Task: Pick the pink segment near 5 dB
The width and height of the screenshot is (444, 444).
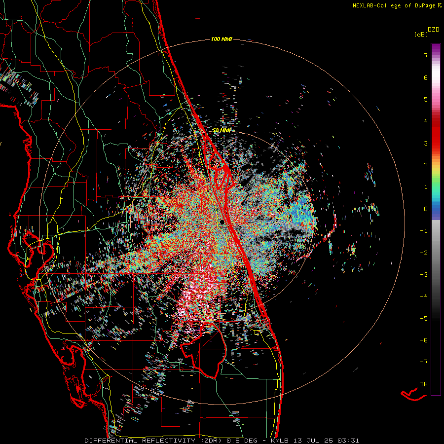Action: pyautogui.click(x=436, y=100)
